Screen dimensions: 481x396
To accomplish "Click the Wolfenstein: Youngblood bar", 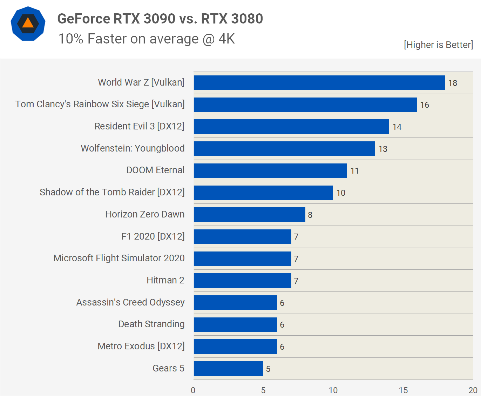I will 284,149.
